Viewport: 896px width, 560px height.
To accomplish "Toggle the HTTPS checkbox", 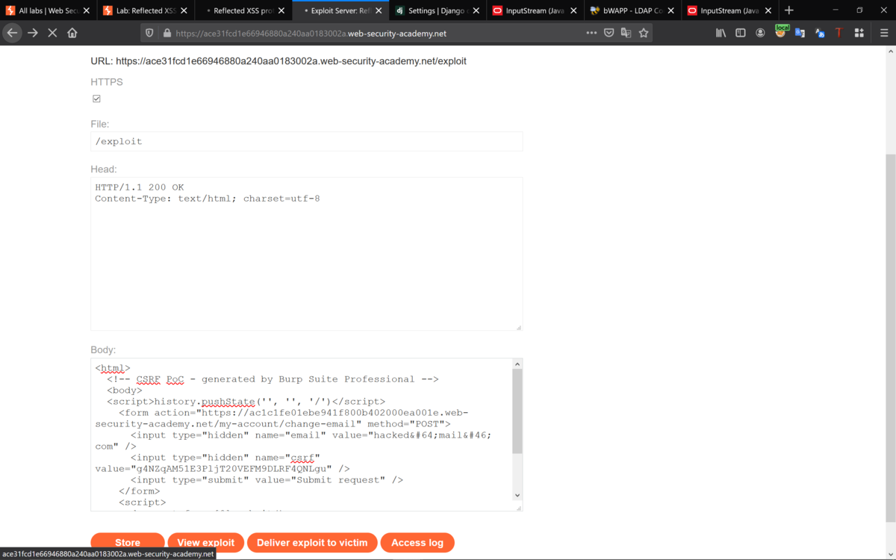I will point(96,99).
